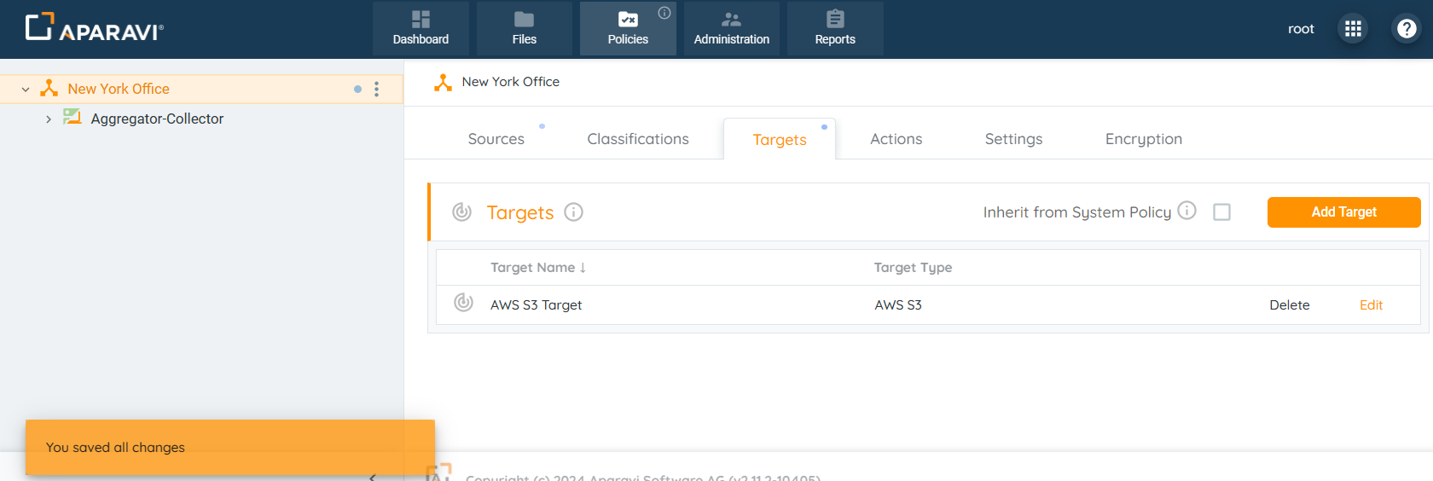
Task: Edit the AWS S3 Target
Action: click(x=1371, y=305)
